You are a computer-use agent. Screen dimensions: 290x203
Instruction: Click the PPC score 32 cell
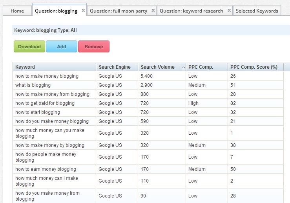[256, 112]
